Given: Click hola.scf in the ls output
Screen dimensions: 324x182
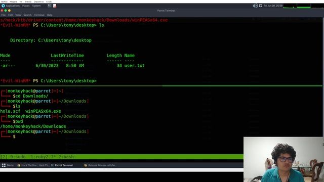Looking at the screenshot, I should tap(10, 111).
